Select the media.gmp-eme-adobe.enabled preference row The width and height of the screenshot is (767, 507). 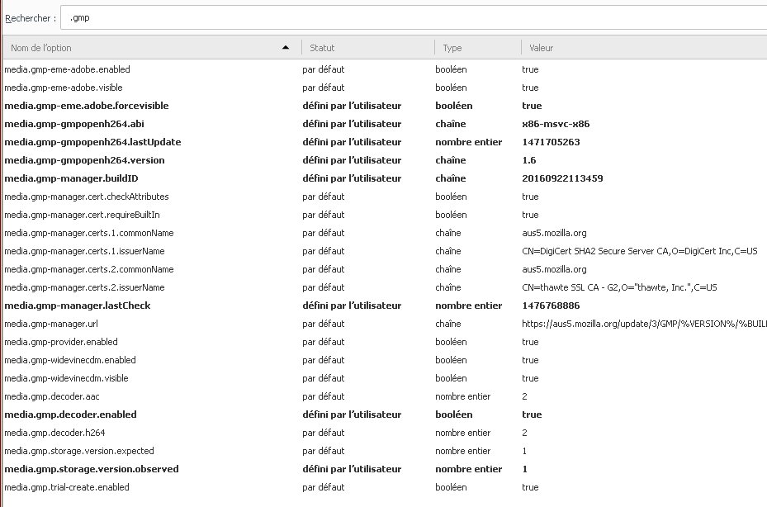(68, 69)
